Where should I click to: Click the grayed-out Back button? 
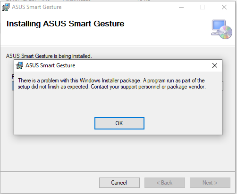[x=165, y=183]
